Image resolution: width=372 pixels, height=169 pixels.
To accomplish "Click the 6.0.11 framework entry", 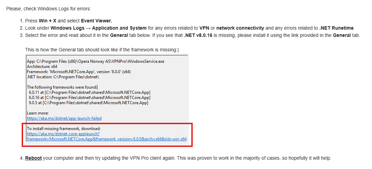I will pos(89,92).
